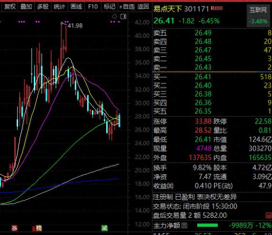
Task: Select the 买五 26.35 order row
Action: (212, 111)
